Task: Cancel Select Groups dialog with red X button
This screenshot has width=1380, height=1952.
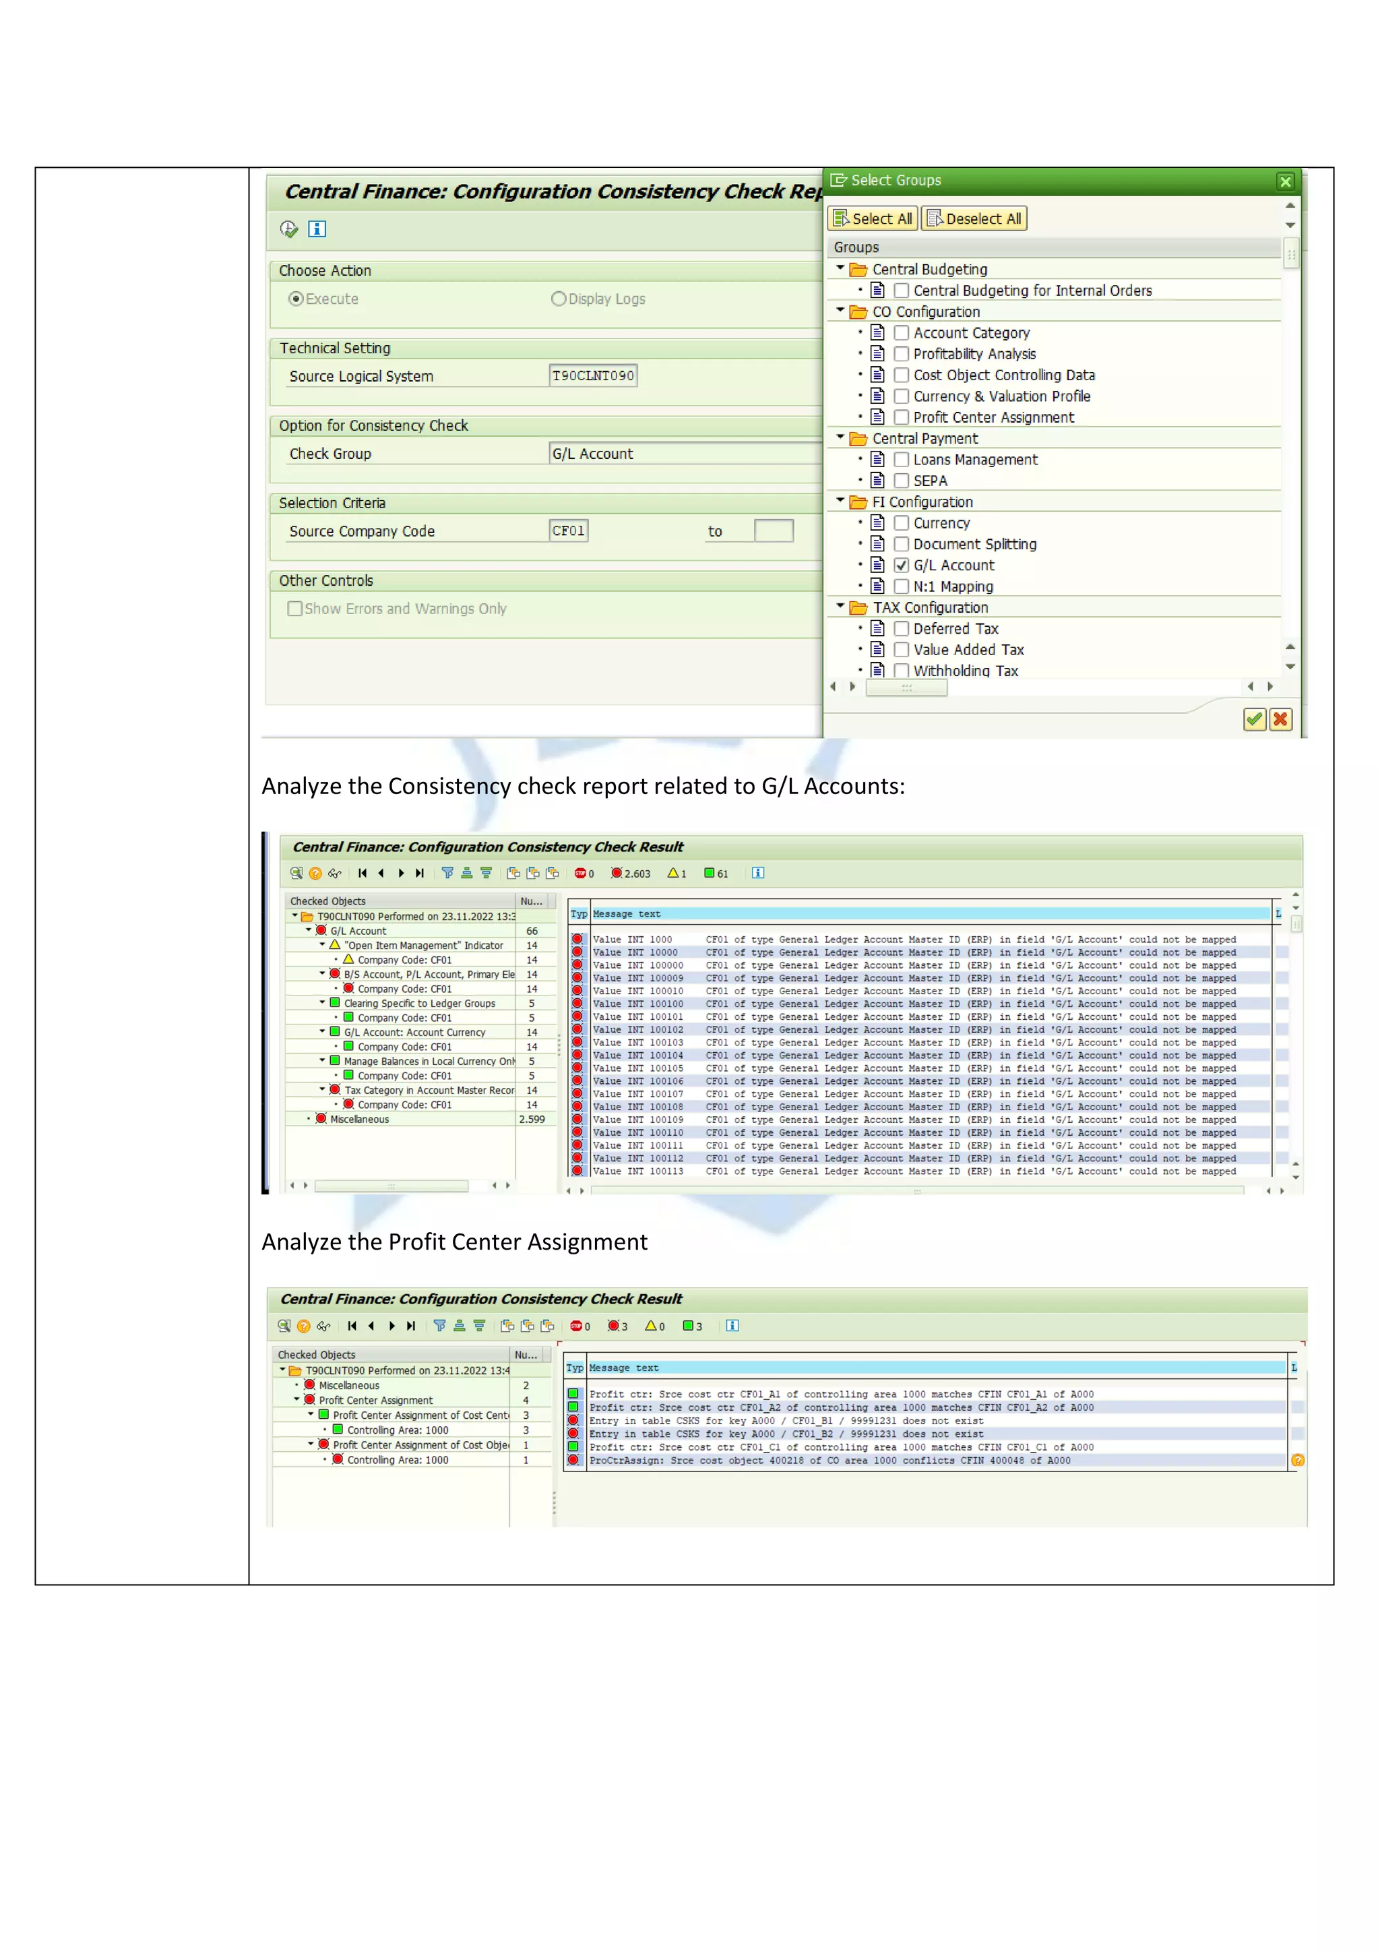Action: [x=1280, y=719]
